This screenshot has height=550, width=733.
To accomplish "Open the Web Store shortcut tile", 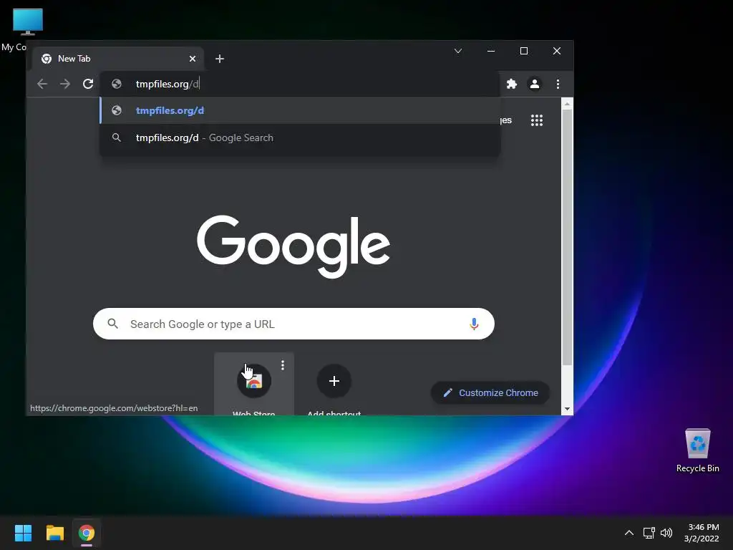I will click(x=254, y=384).
